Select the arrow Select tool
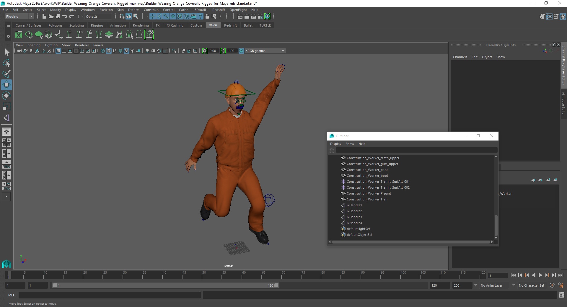Viewport: 567px width, 307px height. pyautogui.click(x=6, y=52)
